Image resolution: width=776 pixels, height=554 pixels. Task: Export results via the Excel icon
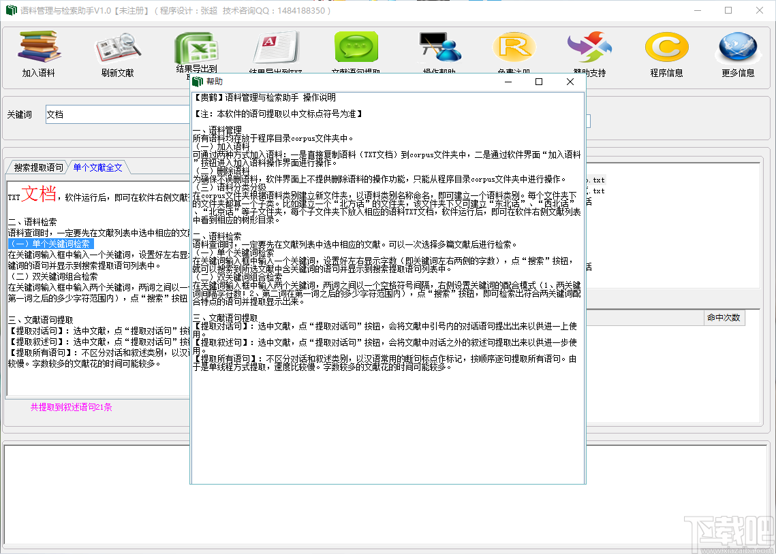197,48
